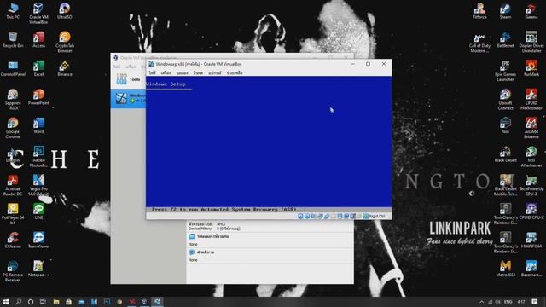The width and height of the screenshot is (546, 307).
Task: Open Vegas Pro desktop shortcut
Action: tap(38, 185)
